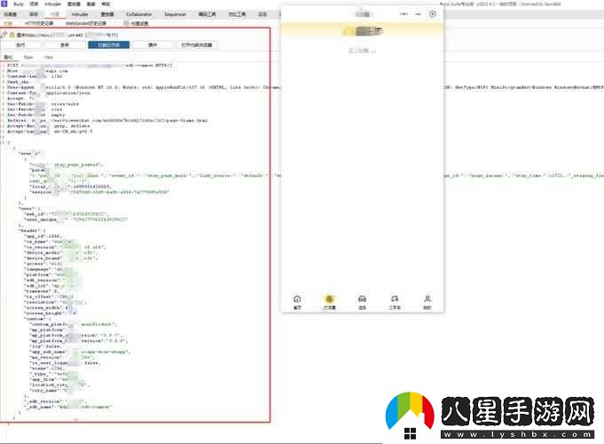Click the Burp Suite logo icon
The height and width of the screenshot is (444, 604).
coord(4,4)
